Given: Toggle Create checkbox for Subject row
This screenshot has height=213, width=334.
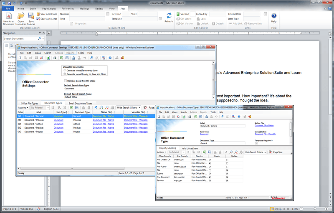Looking at the screenshot, I should [210, 174].
